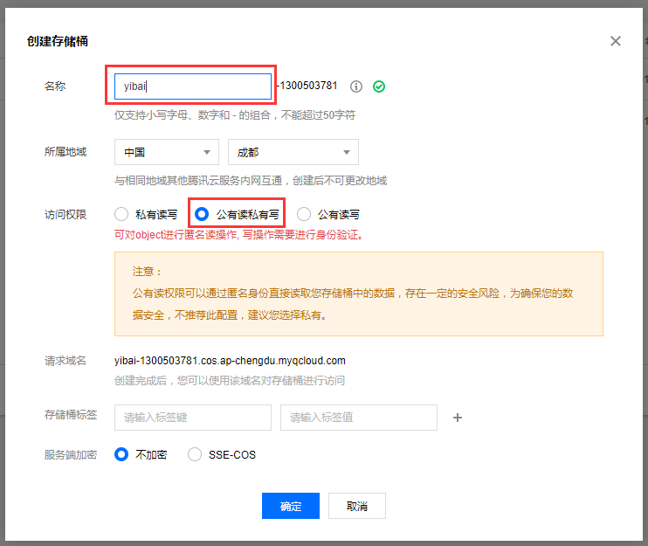This screenshot has width=648, height=546.
Task: Select the 公有读私有写 radio button
Action: tap(202, 214)
